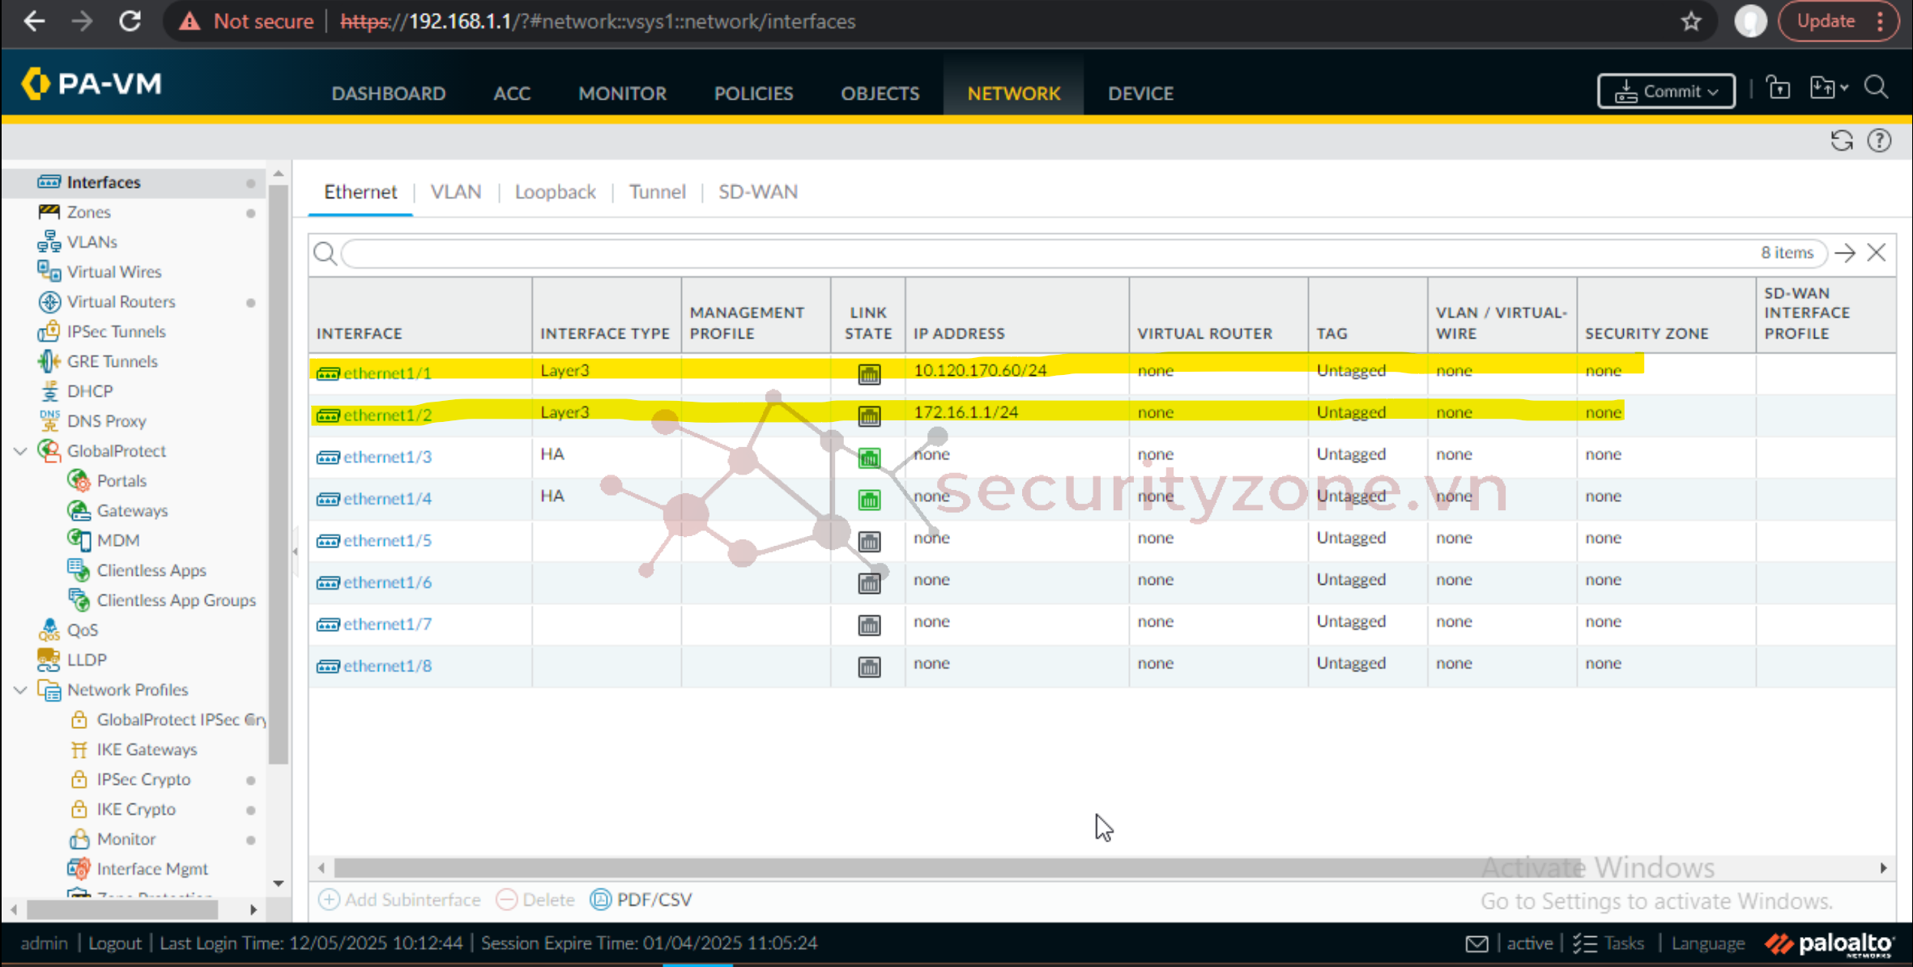Image resolution: width=1913 pixels, height=967 pixels.
Task: Open the GRE Tunnels sidebar entry
Action: [x=112, y=361]
